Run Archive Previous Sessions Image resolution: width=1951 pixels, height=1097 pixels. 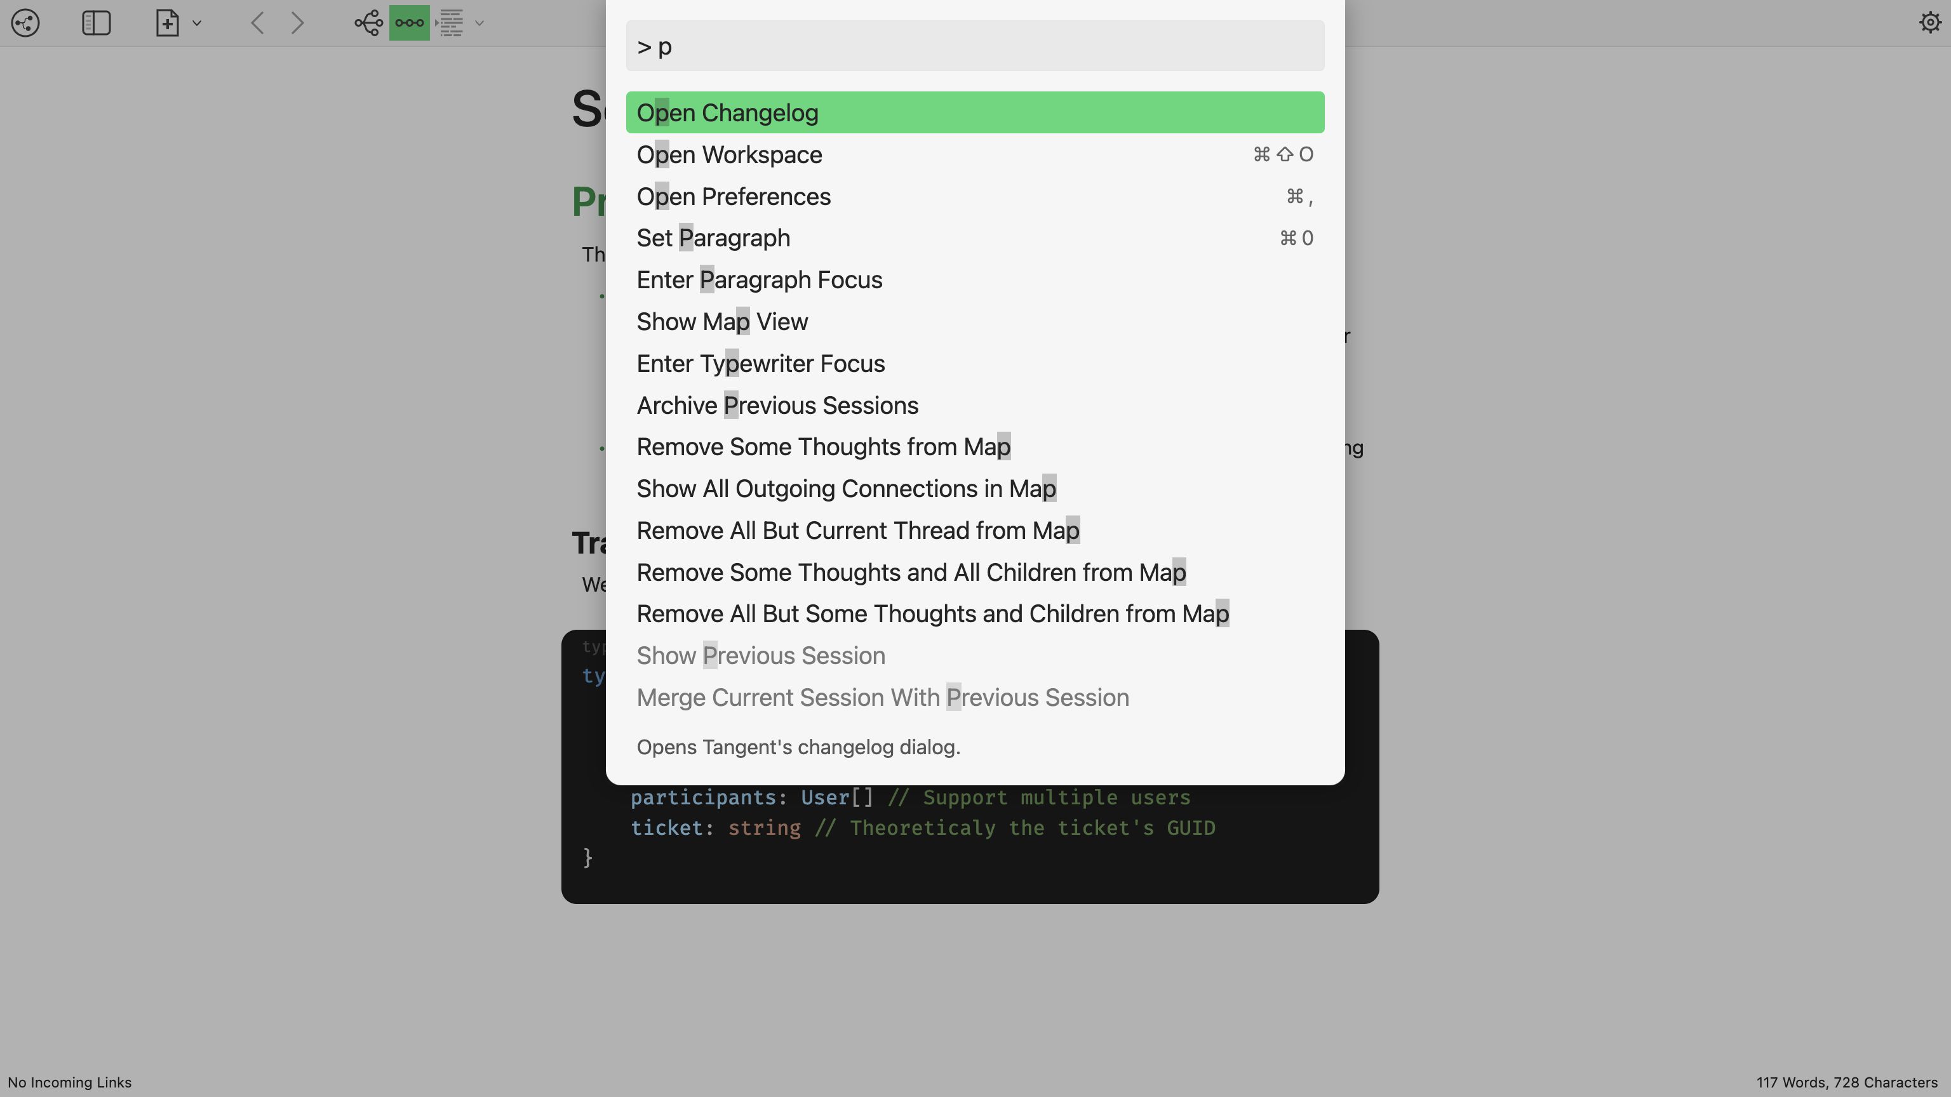click(x=777, y=405)
